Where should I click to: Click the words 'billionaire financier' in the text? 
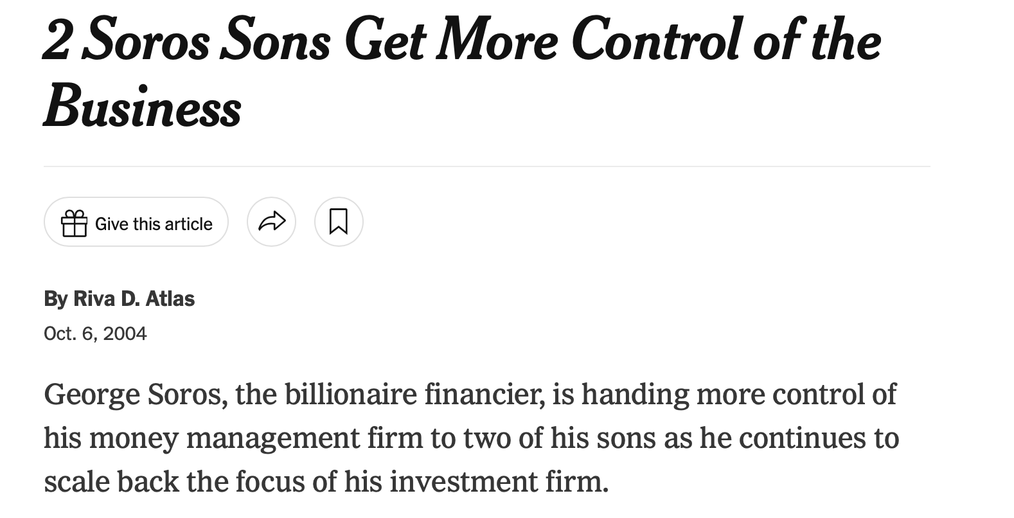tap(410, 394)
